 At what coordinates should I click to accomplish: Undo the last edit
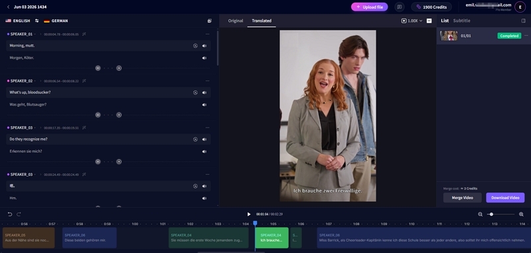[10, 214]
